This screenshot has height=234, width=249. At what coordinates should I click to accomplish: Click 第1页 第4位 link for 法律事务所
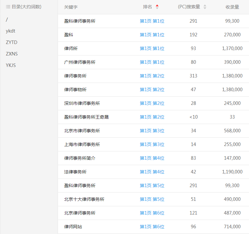152,172
